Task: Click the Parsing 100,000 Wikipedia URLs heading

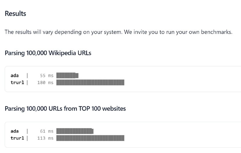Action: tap(48, 53)
